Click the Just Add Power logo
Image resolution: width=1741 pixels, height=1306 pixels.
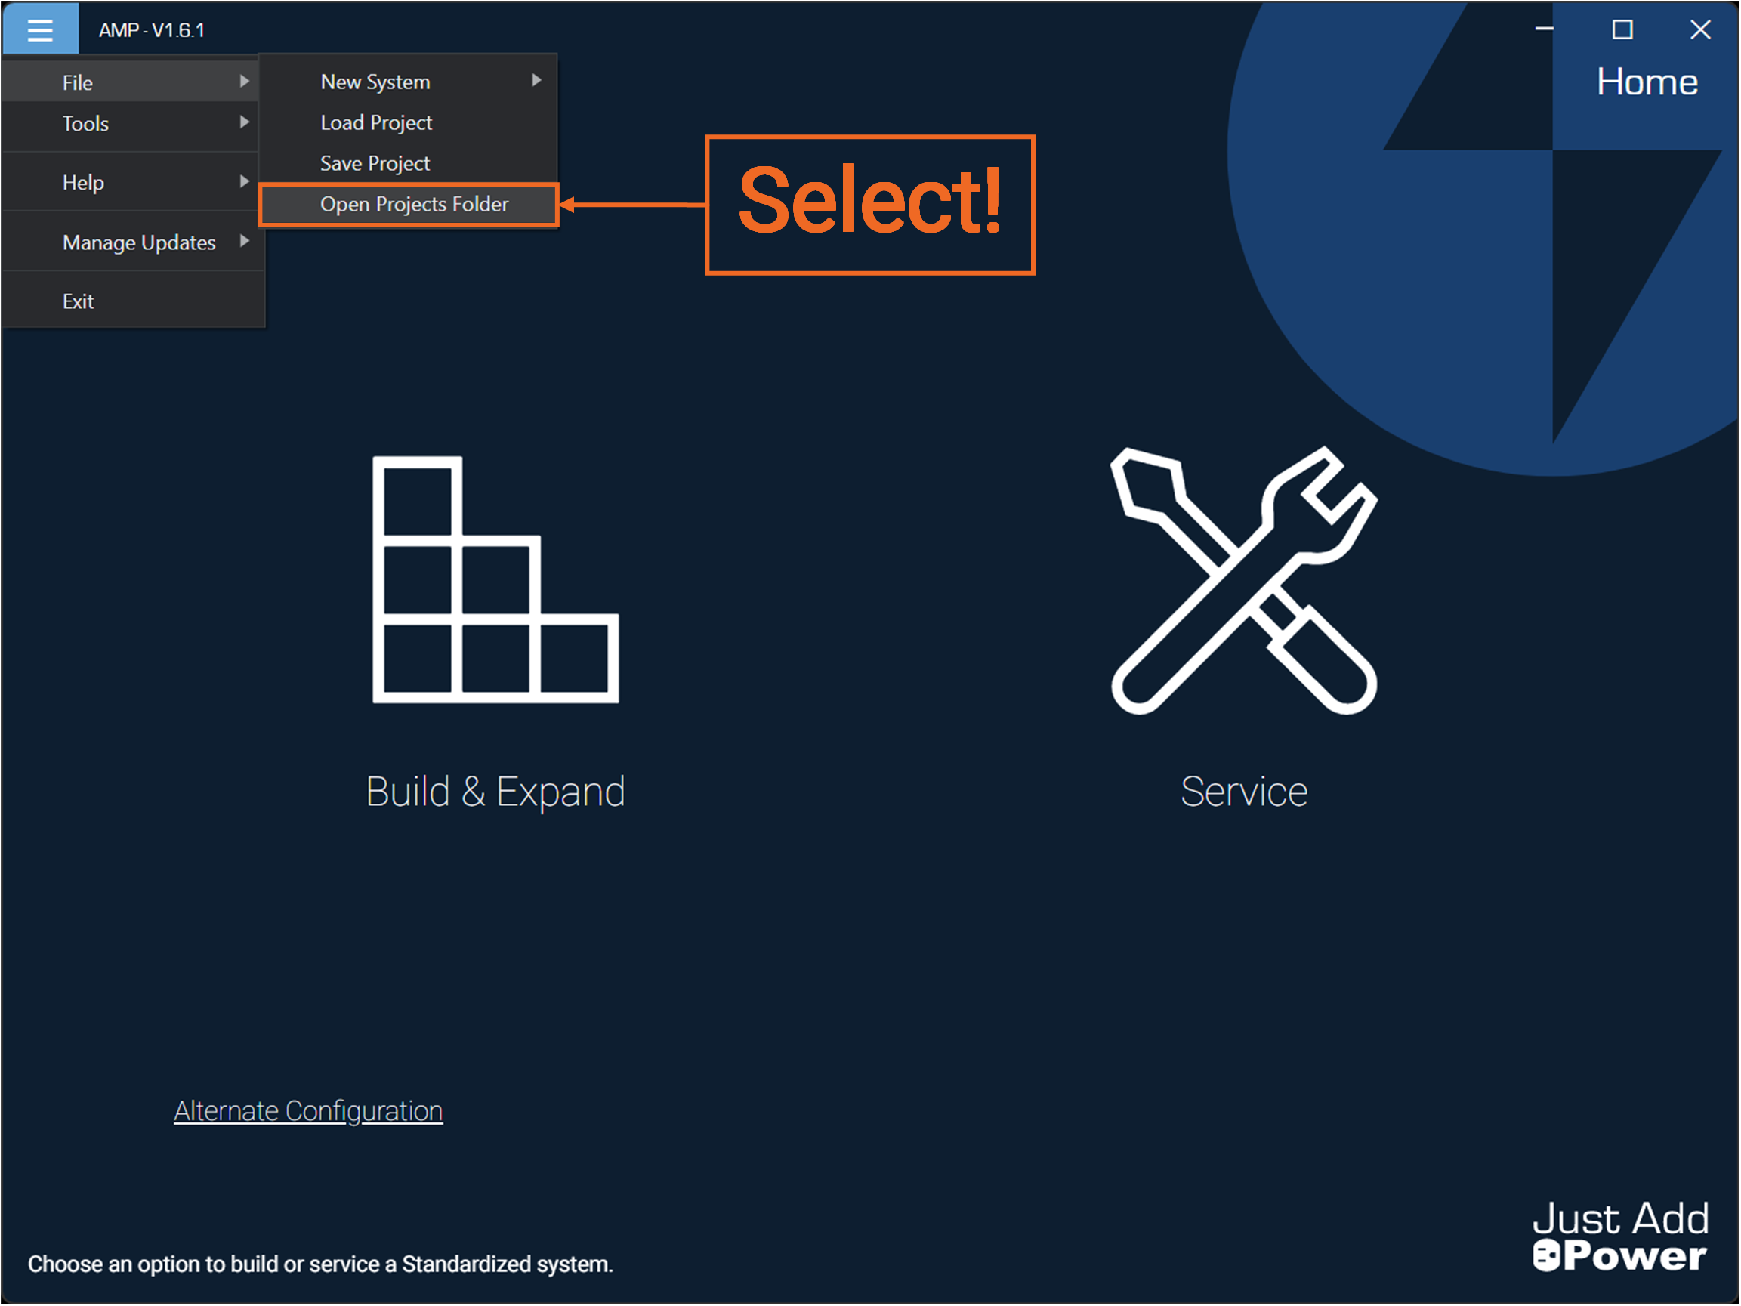[1620, 1236]
